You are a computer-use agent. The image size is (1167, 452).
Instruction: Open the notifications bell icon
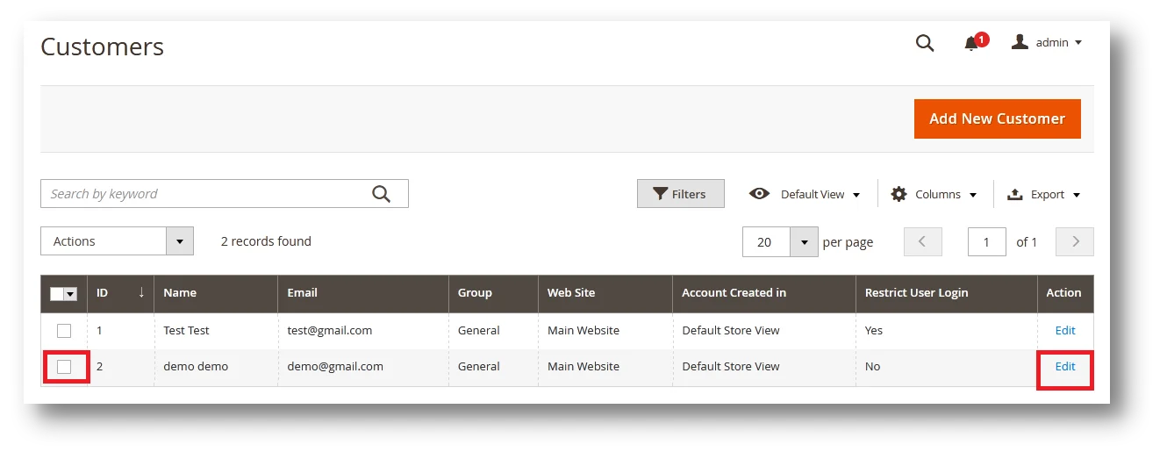coord(975,42)
